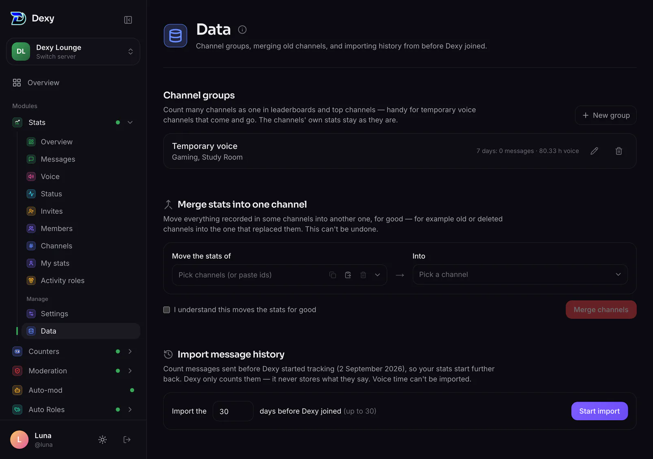This screenshot has width=653, height=459.
Task: Click '7 days: 0 messages · 80.33 h voice' text
Action: click(x=528, y=151)
